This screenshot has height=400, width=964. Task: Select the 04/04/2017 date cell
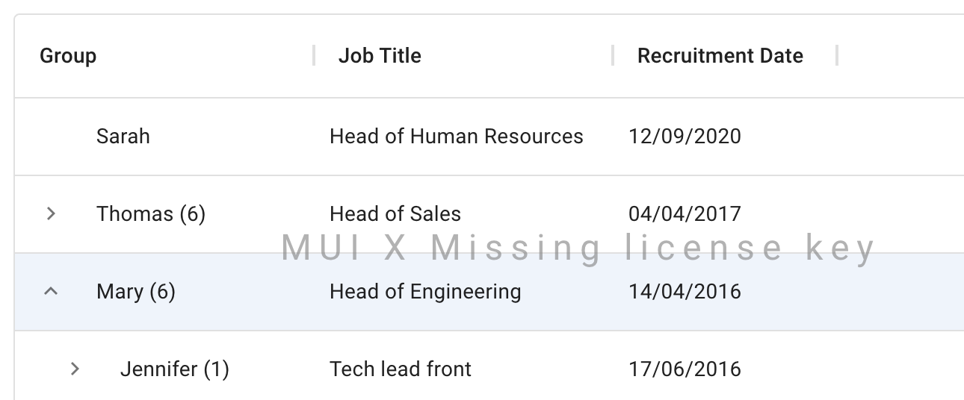(685, 214)
